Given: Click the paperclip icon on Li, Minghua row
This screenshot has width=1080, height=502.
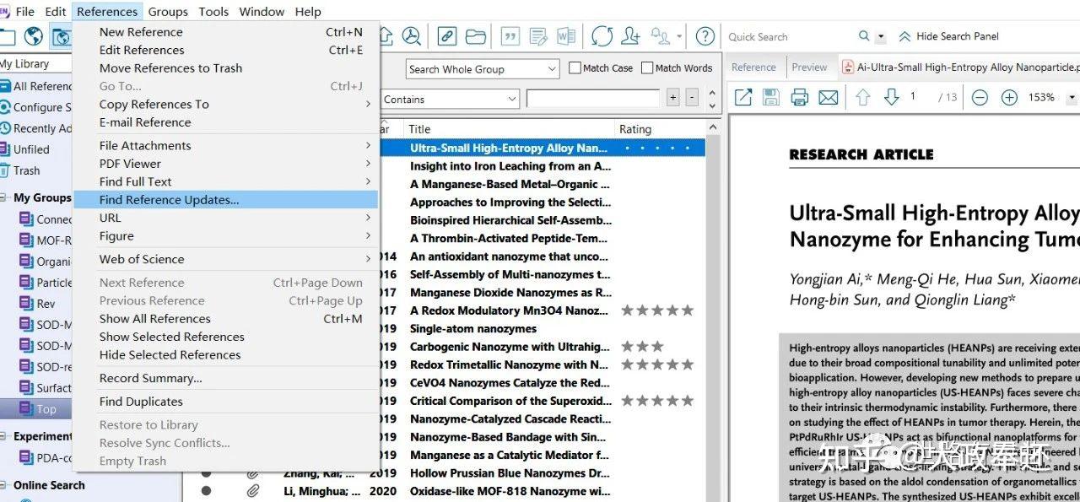Looking at the screenshot, I should coord(252,491).
